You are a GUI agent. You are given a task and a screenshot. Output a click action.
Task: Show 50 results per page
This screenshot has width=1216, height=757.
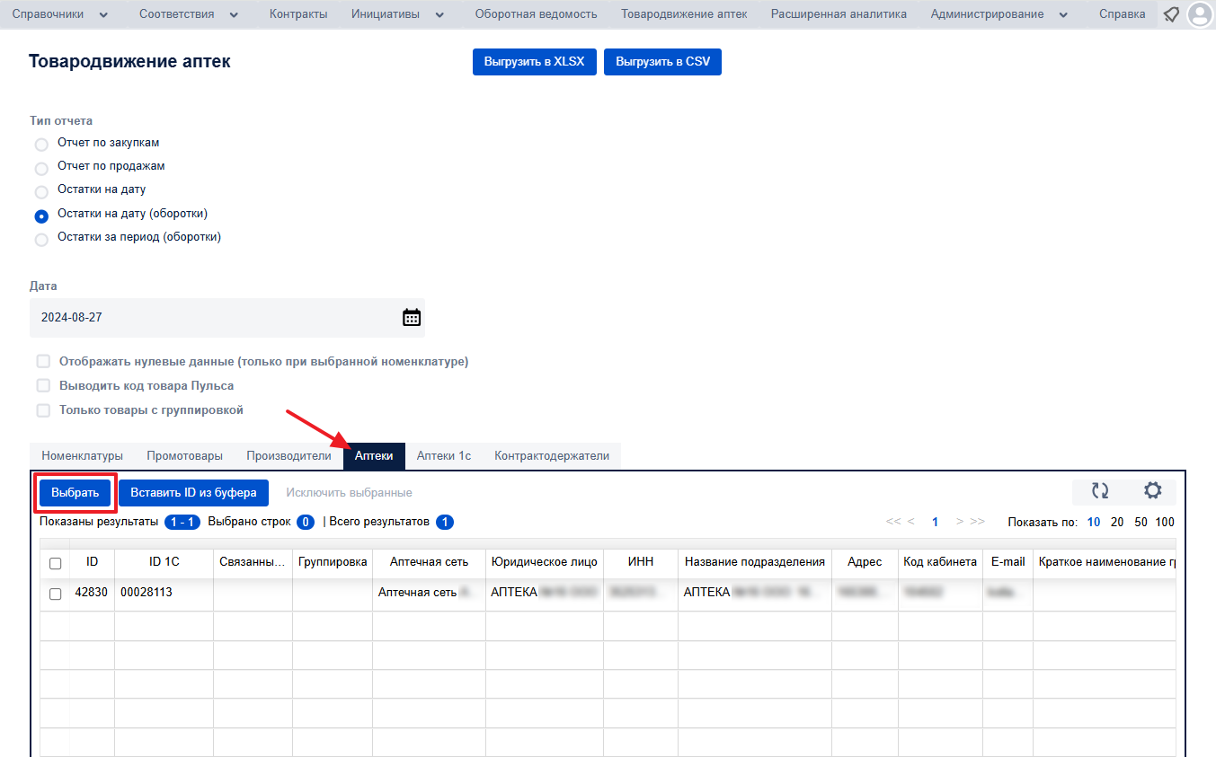tap(1141, 522)
